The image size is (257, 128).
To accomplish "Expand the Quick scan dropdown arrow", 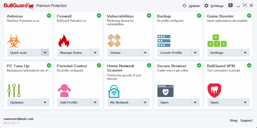I will (45, 53).
